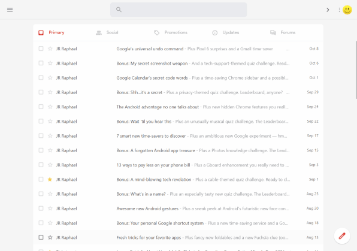Star the Shh...it's a secret email
Viewport: 357px width, 251px height.
point(50,92)
